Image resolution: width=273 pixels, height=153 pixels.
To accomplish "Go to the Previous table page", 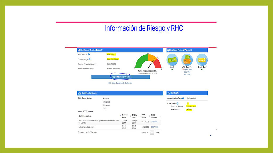I will (x=145, y=133).
